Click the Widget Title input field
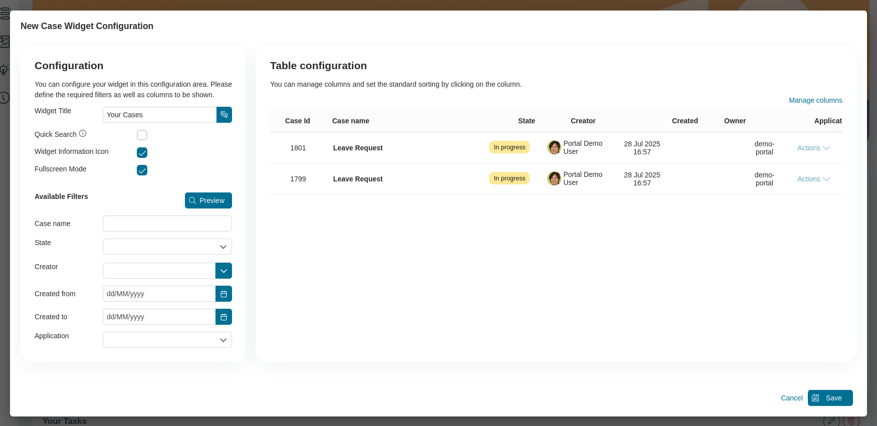Image resolution: width=877 pixels, height=426 pixels. 159,115
